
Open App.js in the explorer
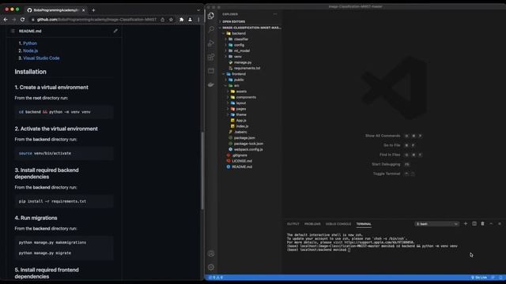(241, 121)
